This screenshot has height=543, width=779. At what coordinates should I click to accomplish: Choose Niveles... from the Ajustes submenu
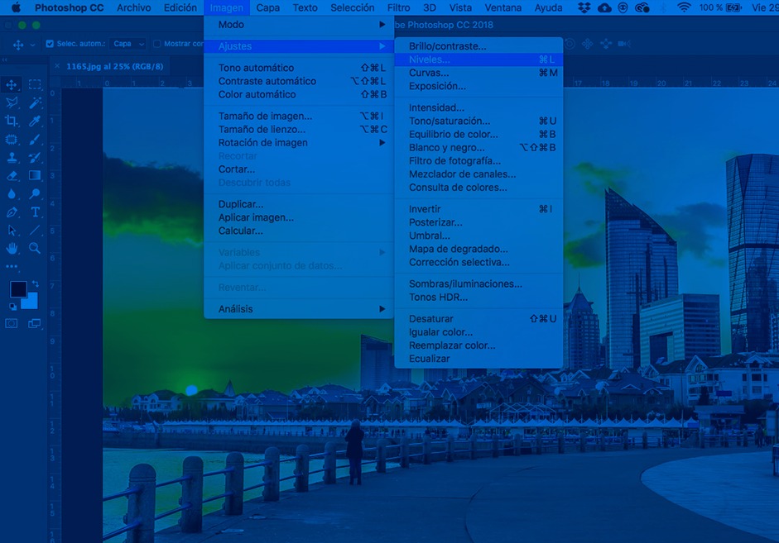[479, 60]
